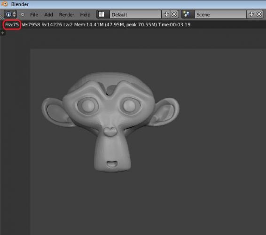Open the File menu
The image size is (266, 235).
(x=34, y=15)
